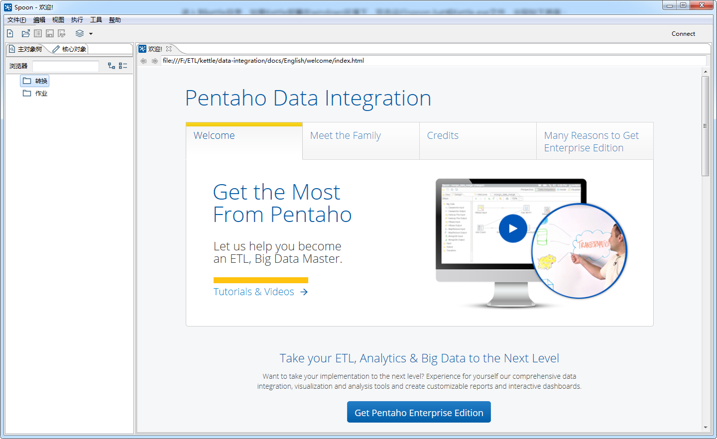Image resolution: width=717 pixels, height=439 pixels.
Task: Go back with browser back arrow
Action: pos(143,61)
